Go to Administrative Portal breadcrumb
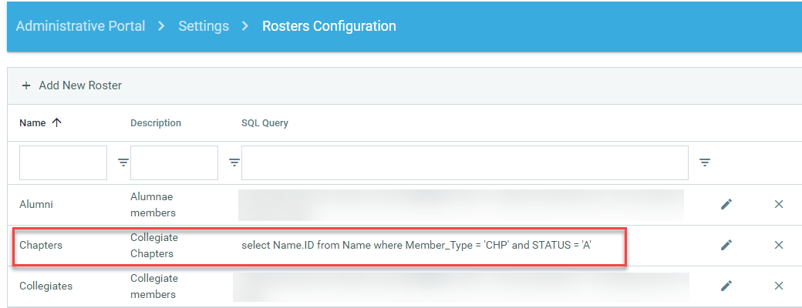Viewport: 802px width, 308px height. point(80,26)
